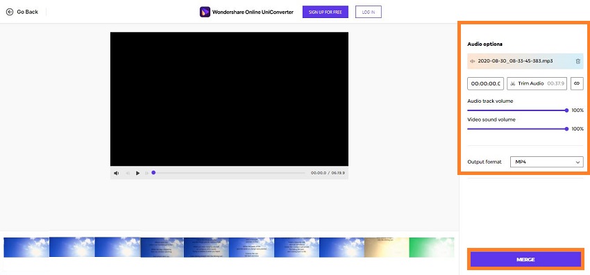Click the MERGE button
Screen dimensions: 590x275
click(525, 260)
